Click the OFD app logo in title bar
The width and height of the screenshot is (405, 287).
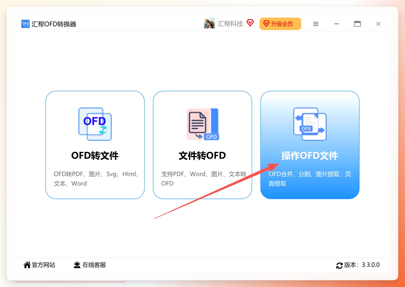click(25, 24)
